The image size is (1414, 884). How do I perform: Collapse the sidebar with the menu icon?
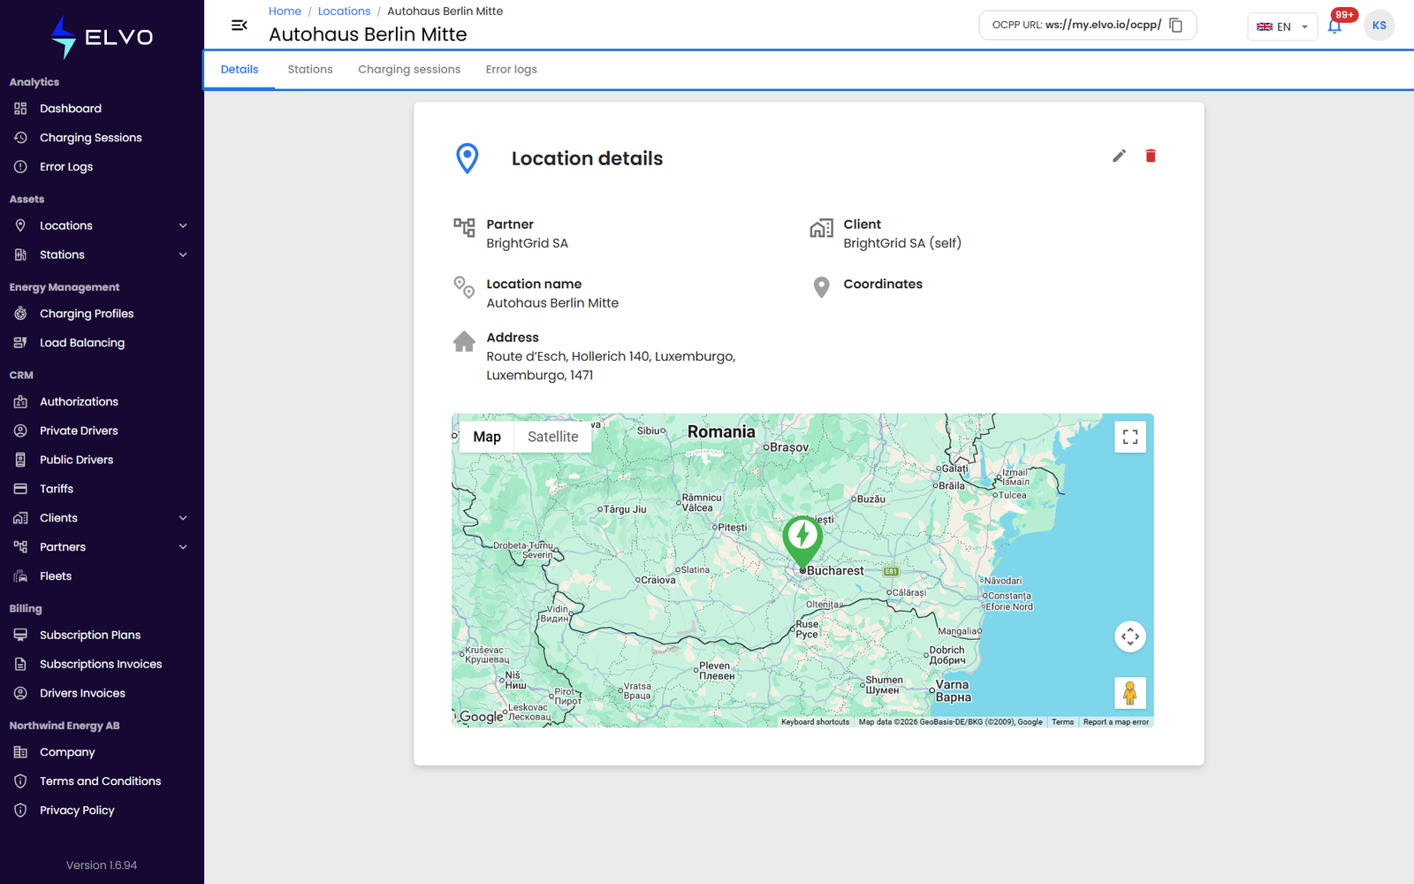click(x=239, y=26)
